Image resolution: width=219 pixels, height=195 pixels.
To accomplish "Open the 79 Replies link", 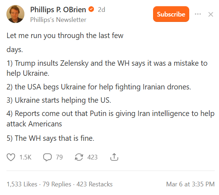I will pos(57,184).
